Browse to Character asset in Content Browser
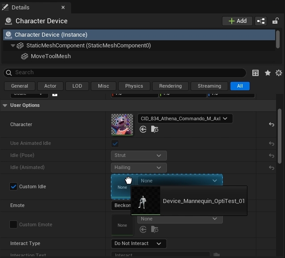Screen dimensions: 285x258 point(154,129)
